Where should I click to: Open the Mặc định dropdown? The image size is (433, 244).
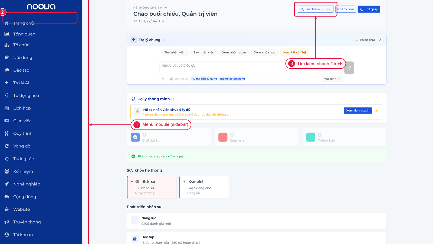coord(332,79)
